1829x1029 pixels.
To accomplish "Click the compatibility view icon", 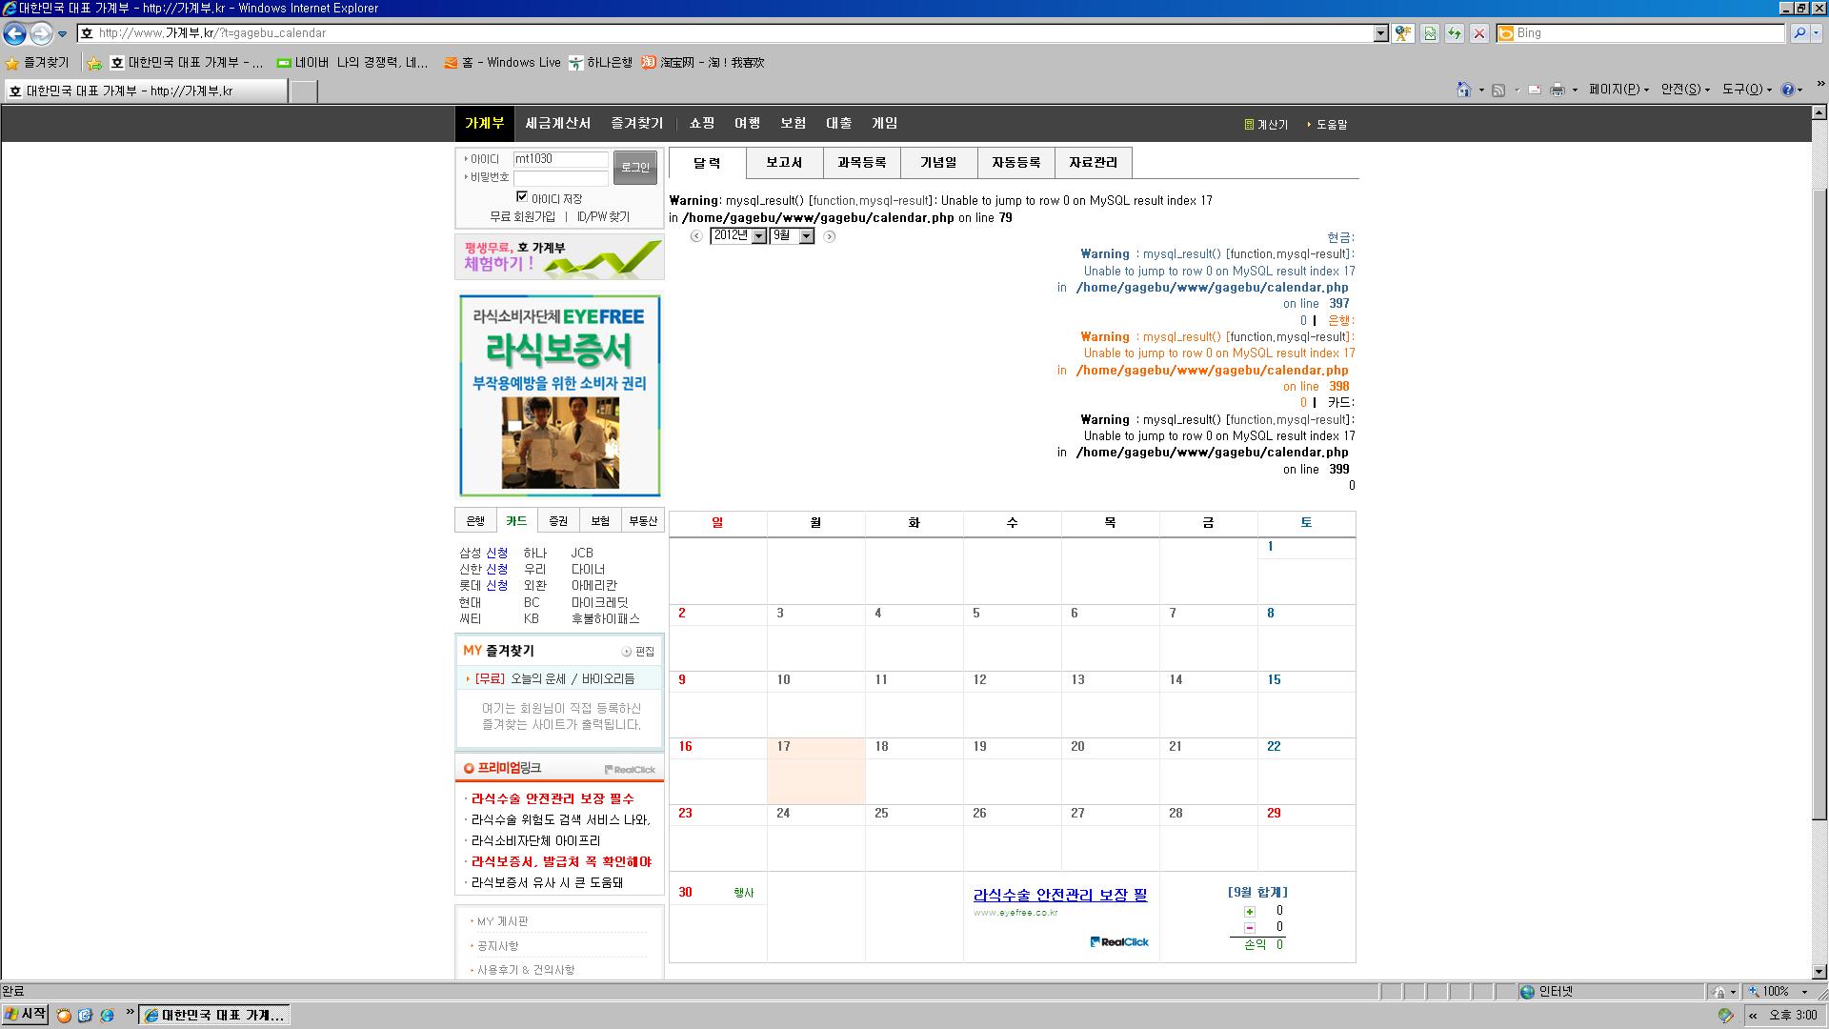I will (x=1430, y=33).
